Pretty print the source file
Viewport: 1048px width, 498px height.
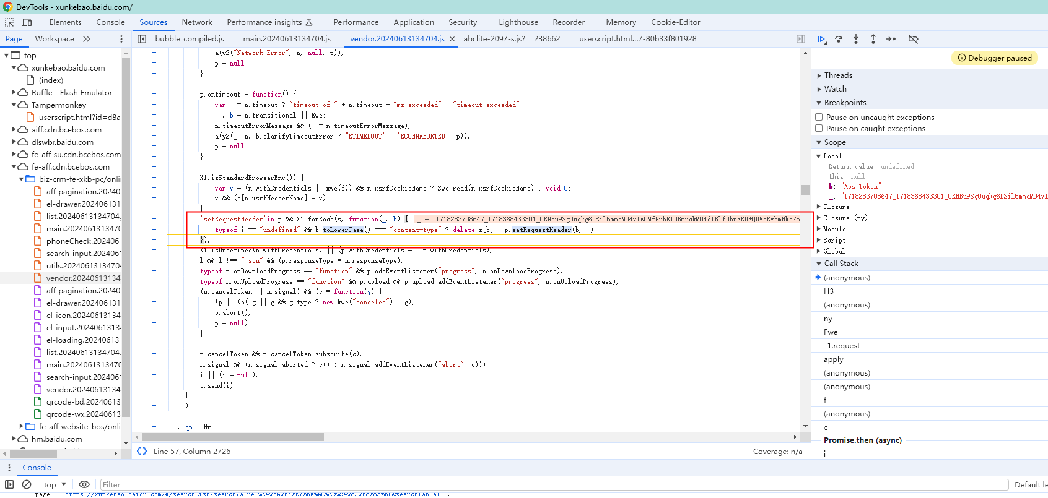[x=142, y=452]
